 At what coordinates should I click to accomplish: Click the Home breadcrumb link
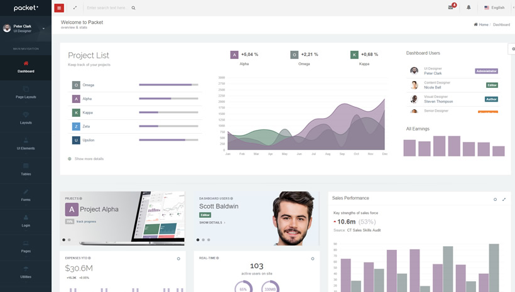coord(481,24)
